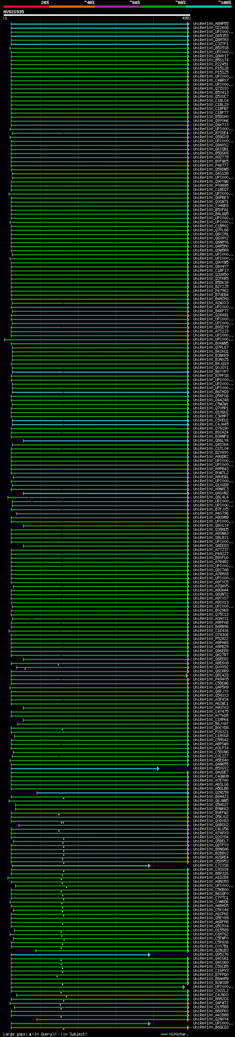This screenshot has height=1037, width=235.
Task: Select hit label UniRef100_Q6IQB1
Action: pyautogui.click(x=211, y=149)
